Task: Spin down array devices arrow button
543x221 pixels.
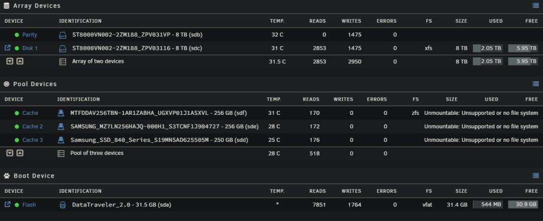Action: (x=10, y=61)
